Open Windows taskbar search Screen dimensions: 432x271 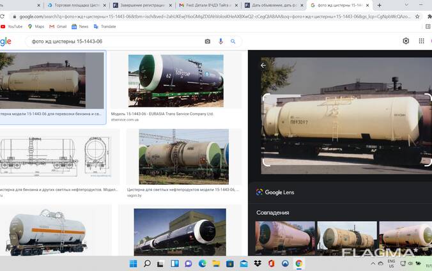coord(147,263)
